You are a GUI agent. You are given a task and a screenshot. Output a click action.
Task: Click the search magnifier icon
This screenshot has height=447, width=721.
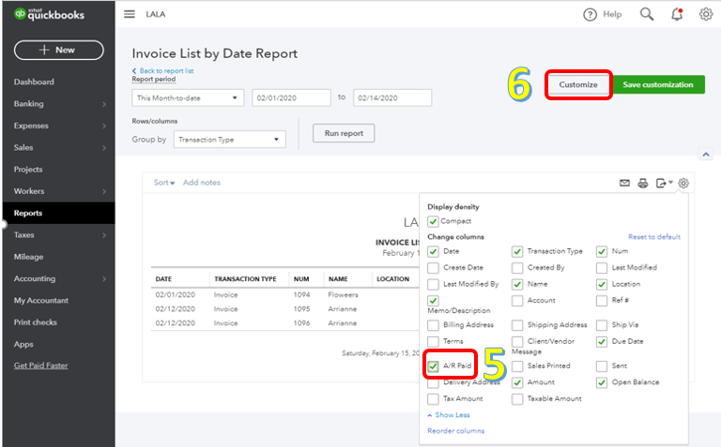coord(647,14)
